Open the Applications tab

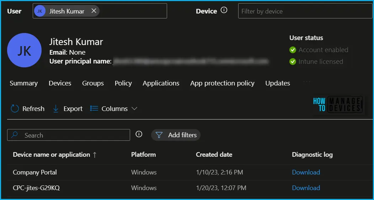pos(161,83)
